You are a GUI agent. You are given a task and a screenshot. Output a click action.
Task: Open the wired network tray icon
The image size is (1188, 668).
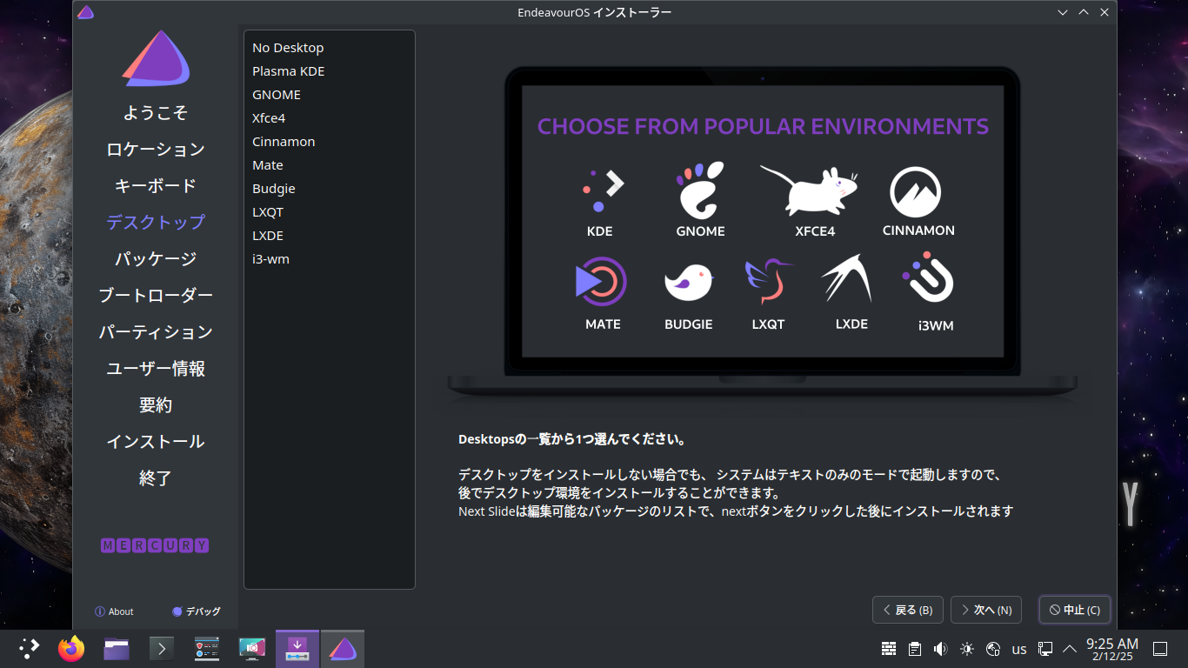coord(1045,649)
